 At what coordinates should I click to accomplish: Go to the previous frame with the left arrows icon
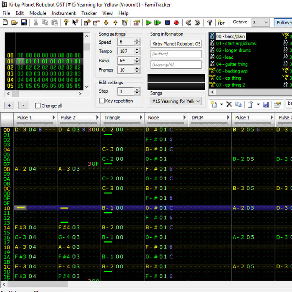[x=188, y=23]
